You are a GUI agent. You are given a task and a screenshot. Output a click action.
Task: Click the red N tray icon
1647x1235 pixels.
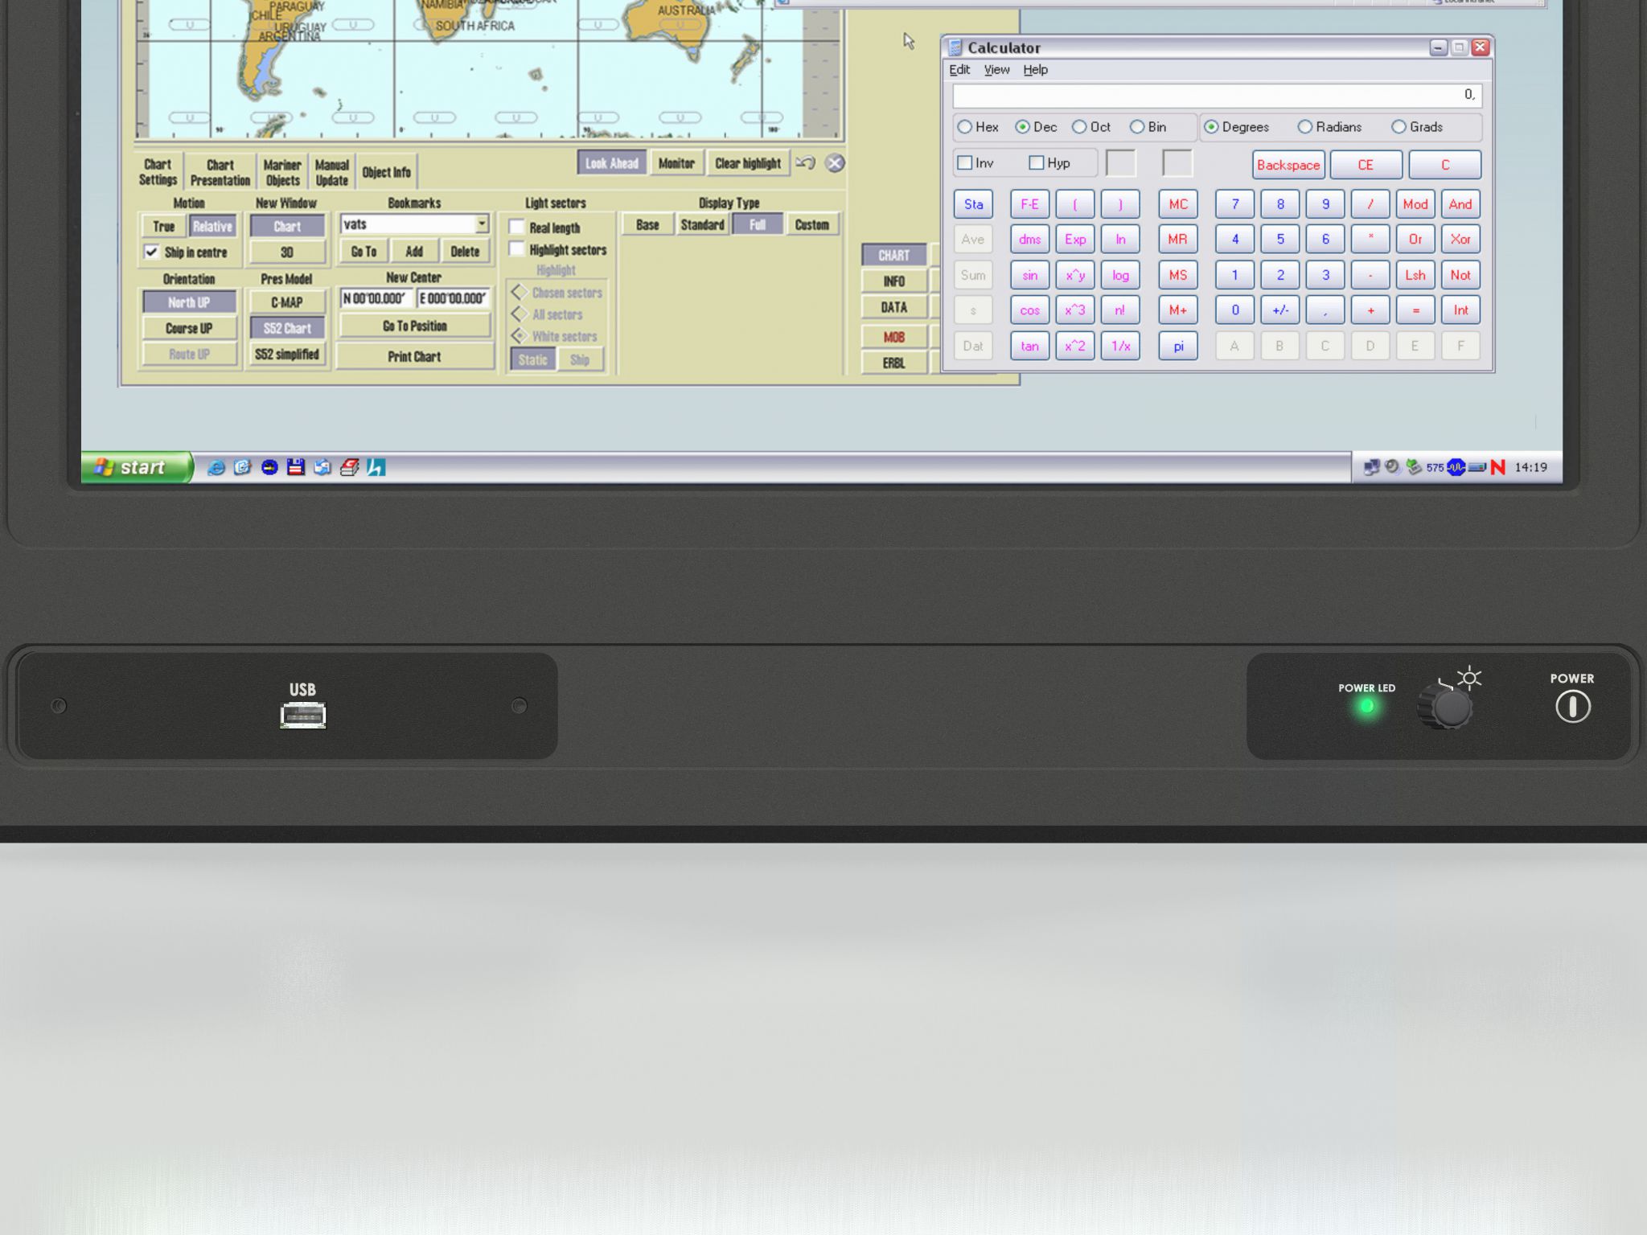click(1497, 467)
